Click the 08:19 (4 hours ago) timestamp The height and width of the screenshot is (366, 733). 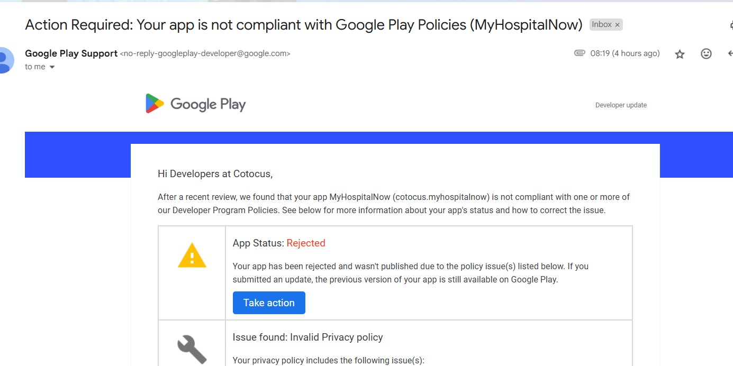tap(625, 53)
